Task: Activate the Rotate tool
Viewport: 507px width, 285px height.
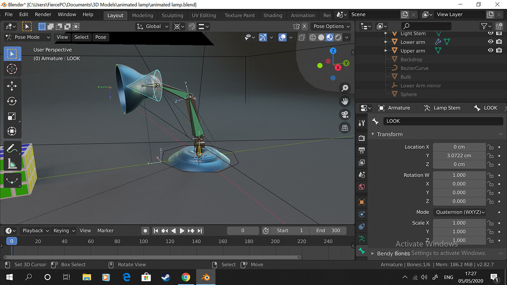Action: [x=12, y=101]
